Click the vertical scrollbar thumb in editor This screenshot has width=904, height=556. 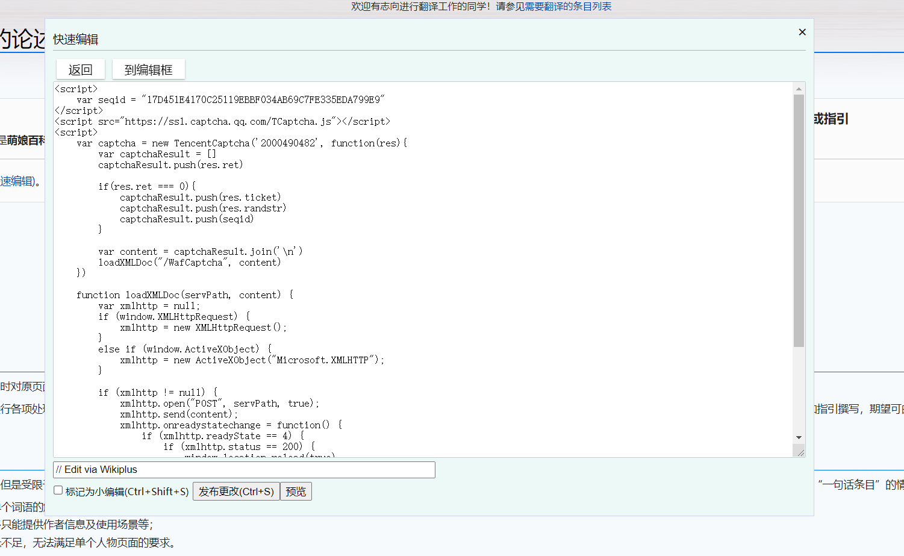pyautogui.click(x=799, y=220)
